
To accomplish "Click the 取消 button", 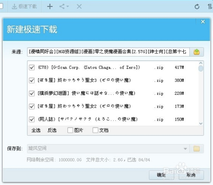I will (191, 175).
